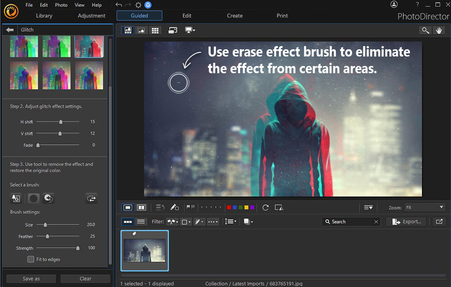This screenshot has height=287, width=451.
Task: Open the Zoom dropdown showing Fit
Action: coord(424,207)
